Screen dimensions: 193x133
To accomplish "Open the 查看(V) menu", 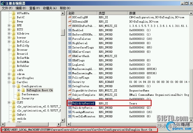I will [35, 8].
